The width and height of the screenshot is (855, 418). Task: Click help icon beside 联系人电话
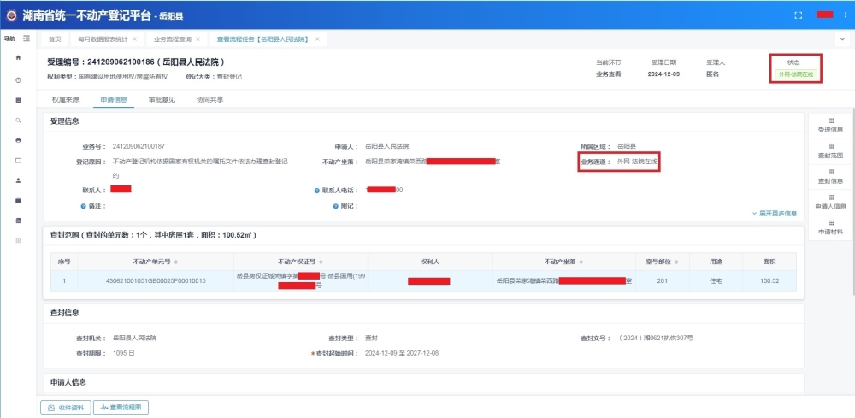coord(316,190)
